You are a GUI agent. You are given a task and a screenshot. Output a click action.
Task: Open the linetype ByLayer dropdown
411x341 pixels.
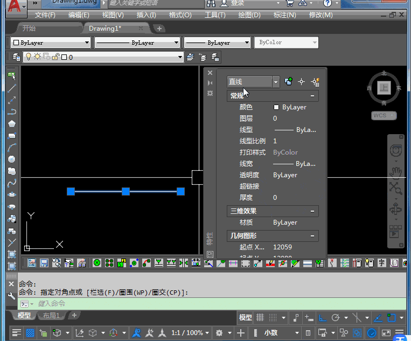tap(137, 43)
